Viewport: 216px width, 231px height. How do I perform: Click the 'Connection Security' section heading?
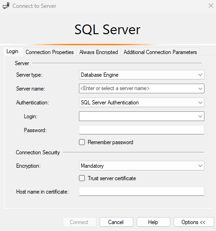tap(38, 152)
